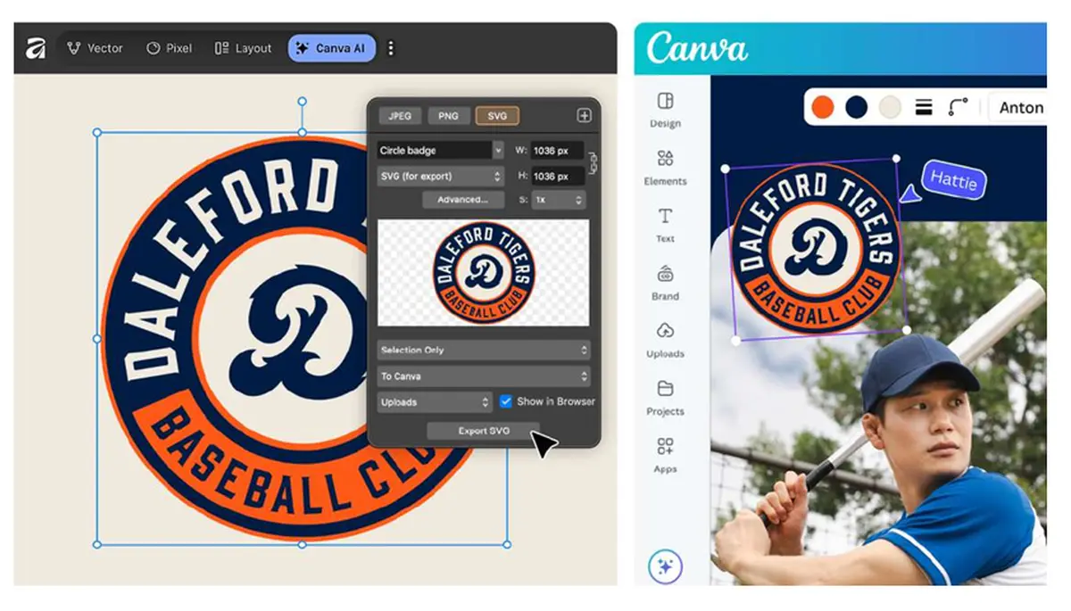
Task: Open the Advanced... export settings button
Action: (x=462, y=200)
